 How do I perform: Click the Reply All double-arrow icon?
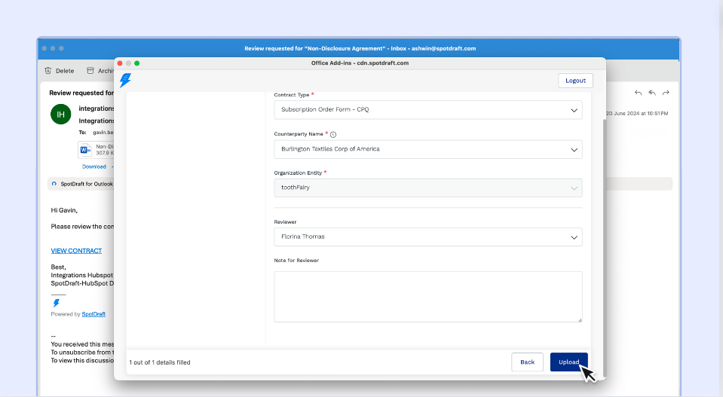(652, 93)
